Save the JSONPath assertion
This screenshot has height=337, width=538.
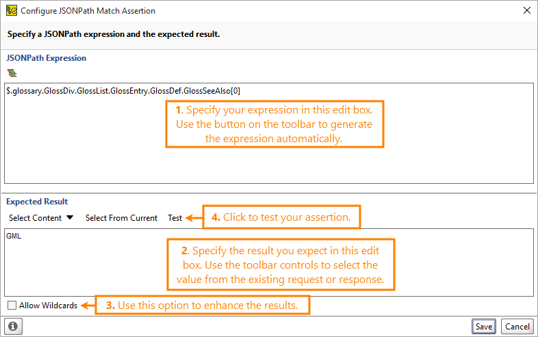tap(484, 326)
